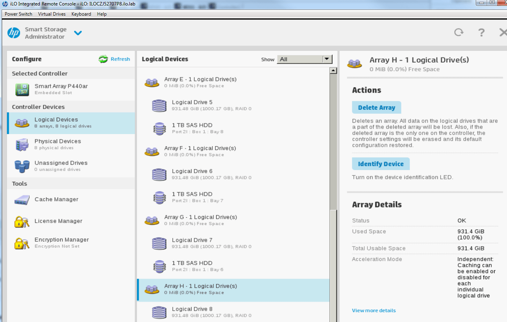Image resolution: width=507 pixels, height=322 pixels.
Task: Open the Cache Manager tool
Action: pos(56,199)
